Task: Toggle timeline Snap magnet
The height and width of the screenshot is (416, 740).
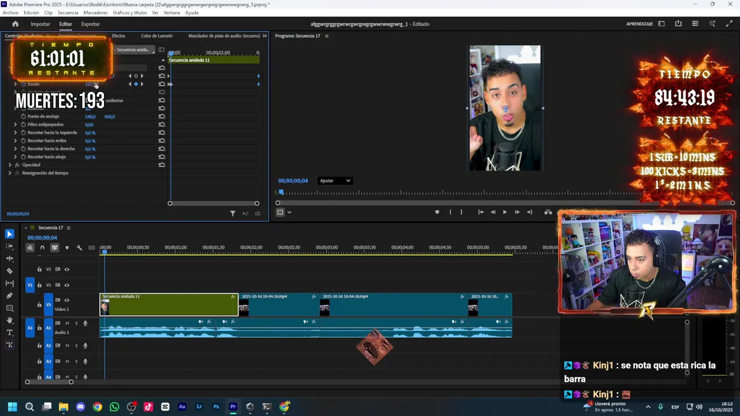Action: coord(42,248)
